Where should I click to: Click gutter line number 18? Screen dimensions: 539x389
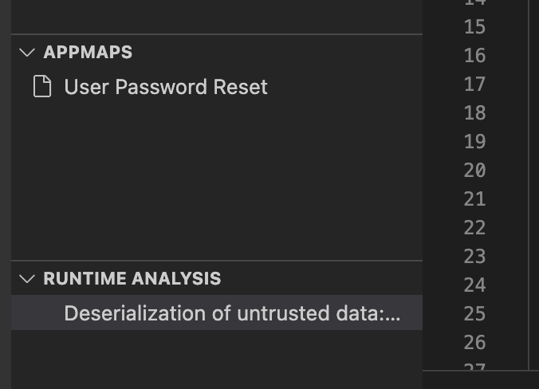[x=474, y=113]
